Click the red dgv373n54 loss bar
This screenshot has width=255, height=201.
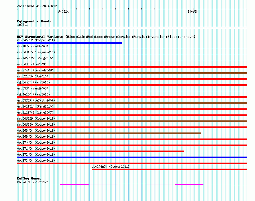[x=132, y=163]
